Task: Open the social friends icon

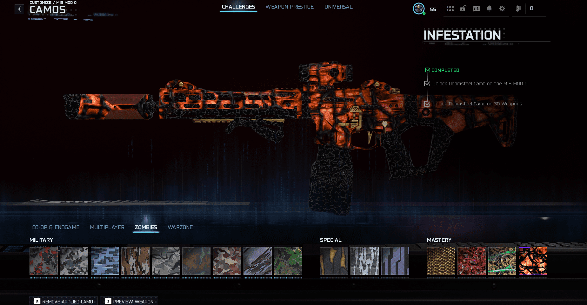Action: coord(518,9)
